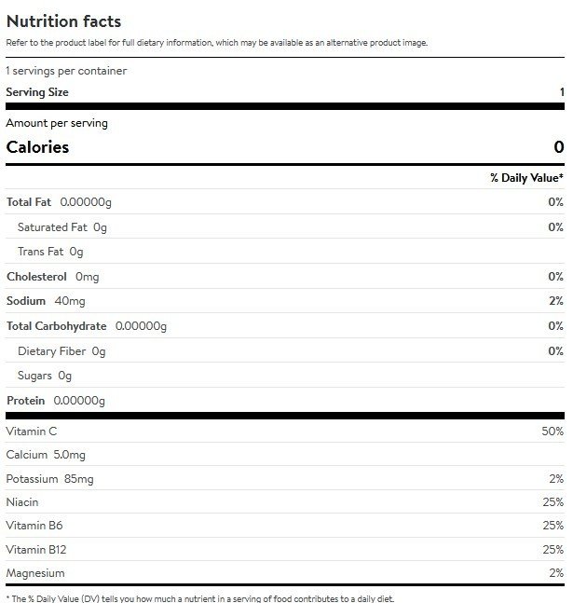Click the Sodium 2% daily value
This screenshot has height=603, width=573.
tap(556, 301)
